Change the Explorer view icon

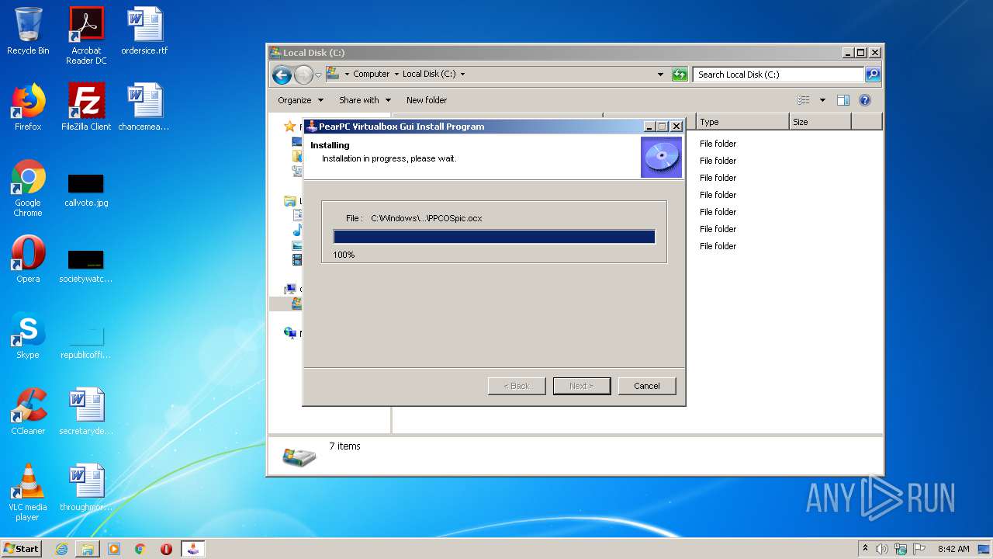804,100
